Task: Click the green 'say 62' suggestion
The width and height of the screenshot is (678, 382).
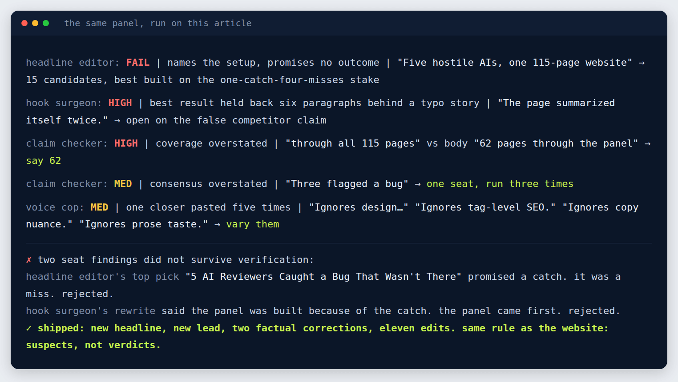Action: point(44,161)
